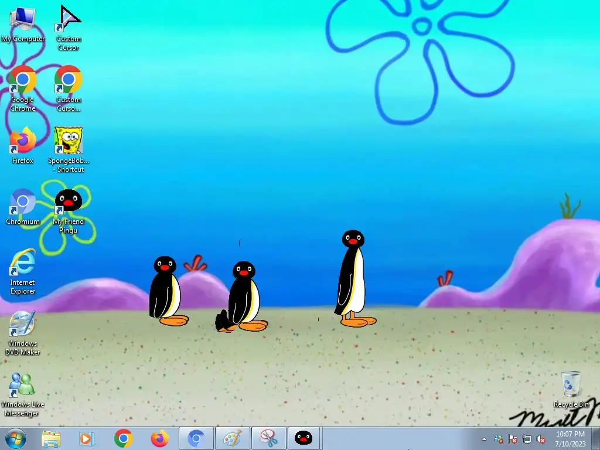The height and width of the screenshot is (450, 600).
Task: Select the SpongeBob shortcut icon
Action: point(69,149)
